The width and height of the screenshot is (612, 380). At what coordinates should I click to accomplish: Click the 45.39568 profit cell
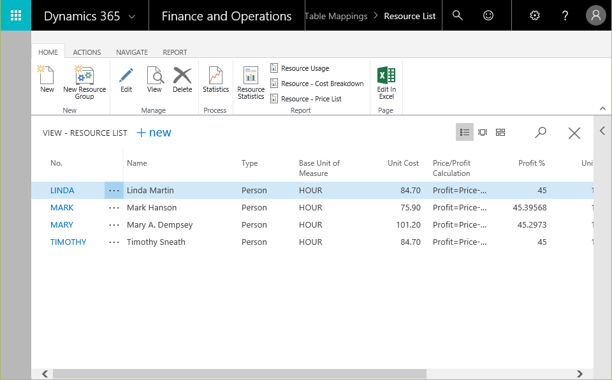click(x=530, y=207)
